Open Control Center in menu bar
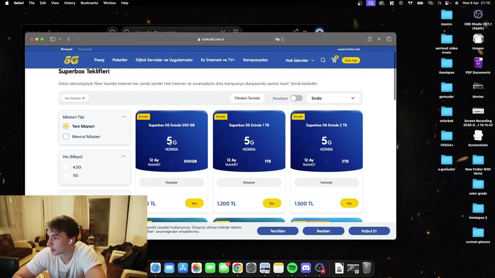Viewport: 495px width, 278px height. [448, 3]
